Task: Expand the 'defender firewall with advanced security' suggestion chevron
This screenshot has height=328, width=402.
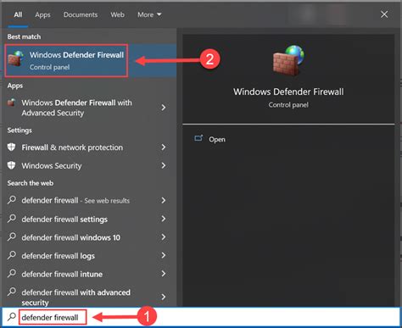Action: [164, 297]
